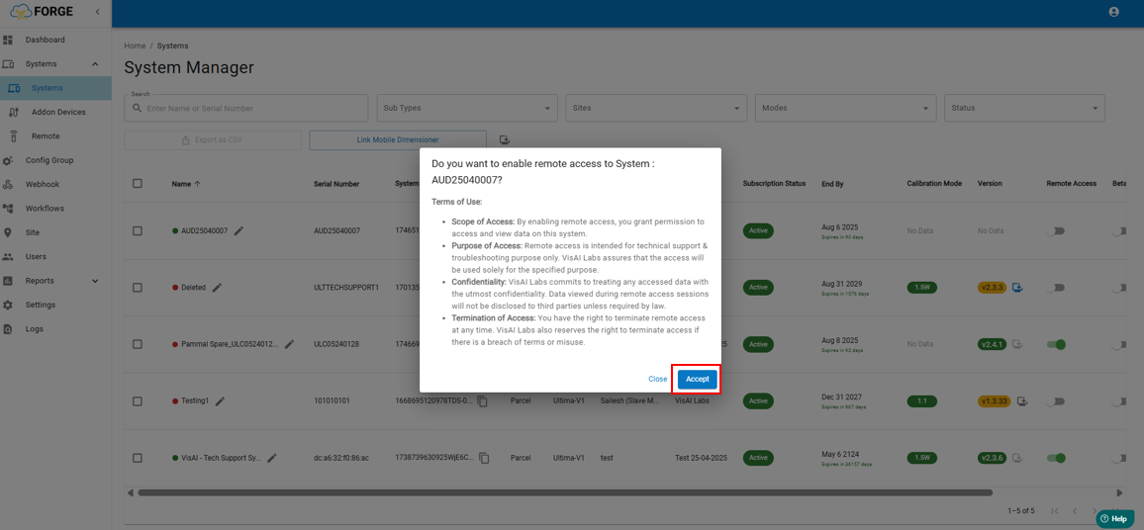Check the checkbox for Pammal Spare row

138,344
